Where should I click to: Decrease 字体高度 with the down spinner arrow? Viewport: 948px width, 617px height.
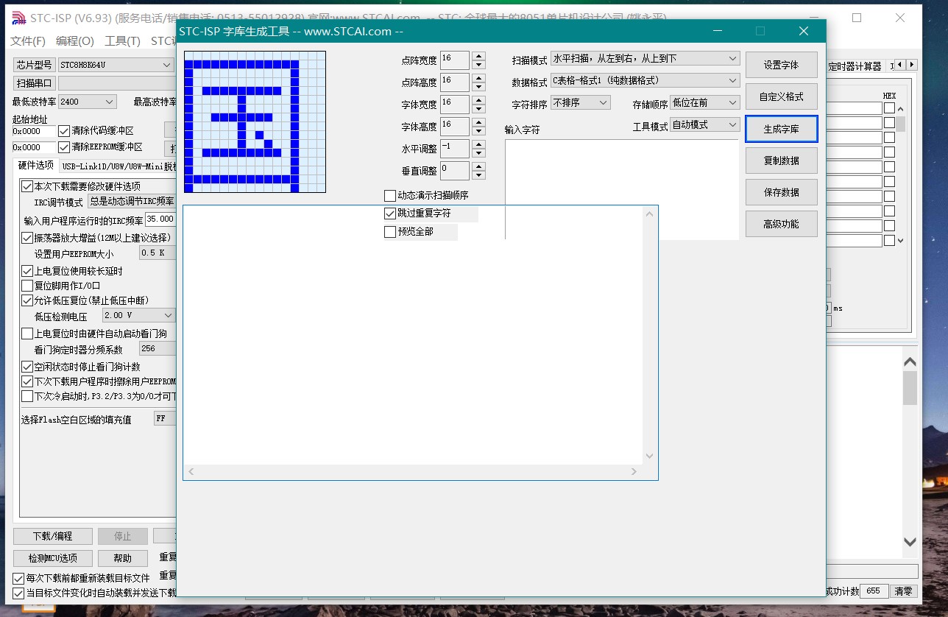(x=479, y=131)
